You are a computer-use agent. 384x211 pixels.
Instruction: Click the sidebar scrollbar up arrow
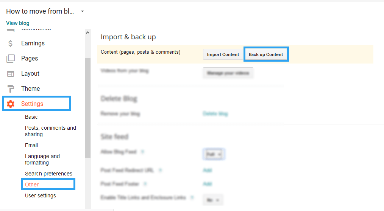[x=88, y=33]
